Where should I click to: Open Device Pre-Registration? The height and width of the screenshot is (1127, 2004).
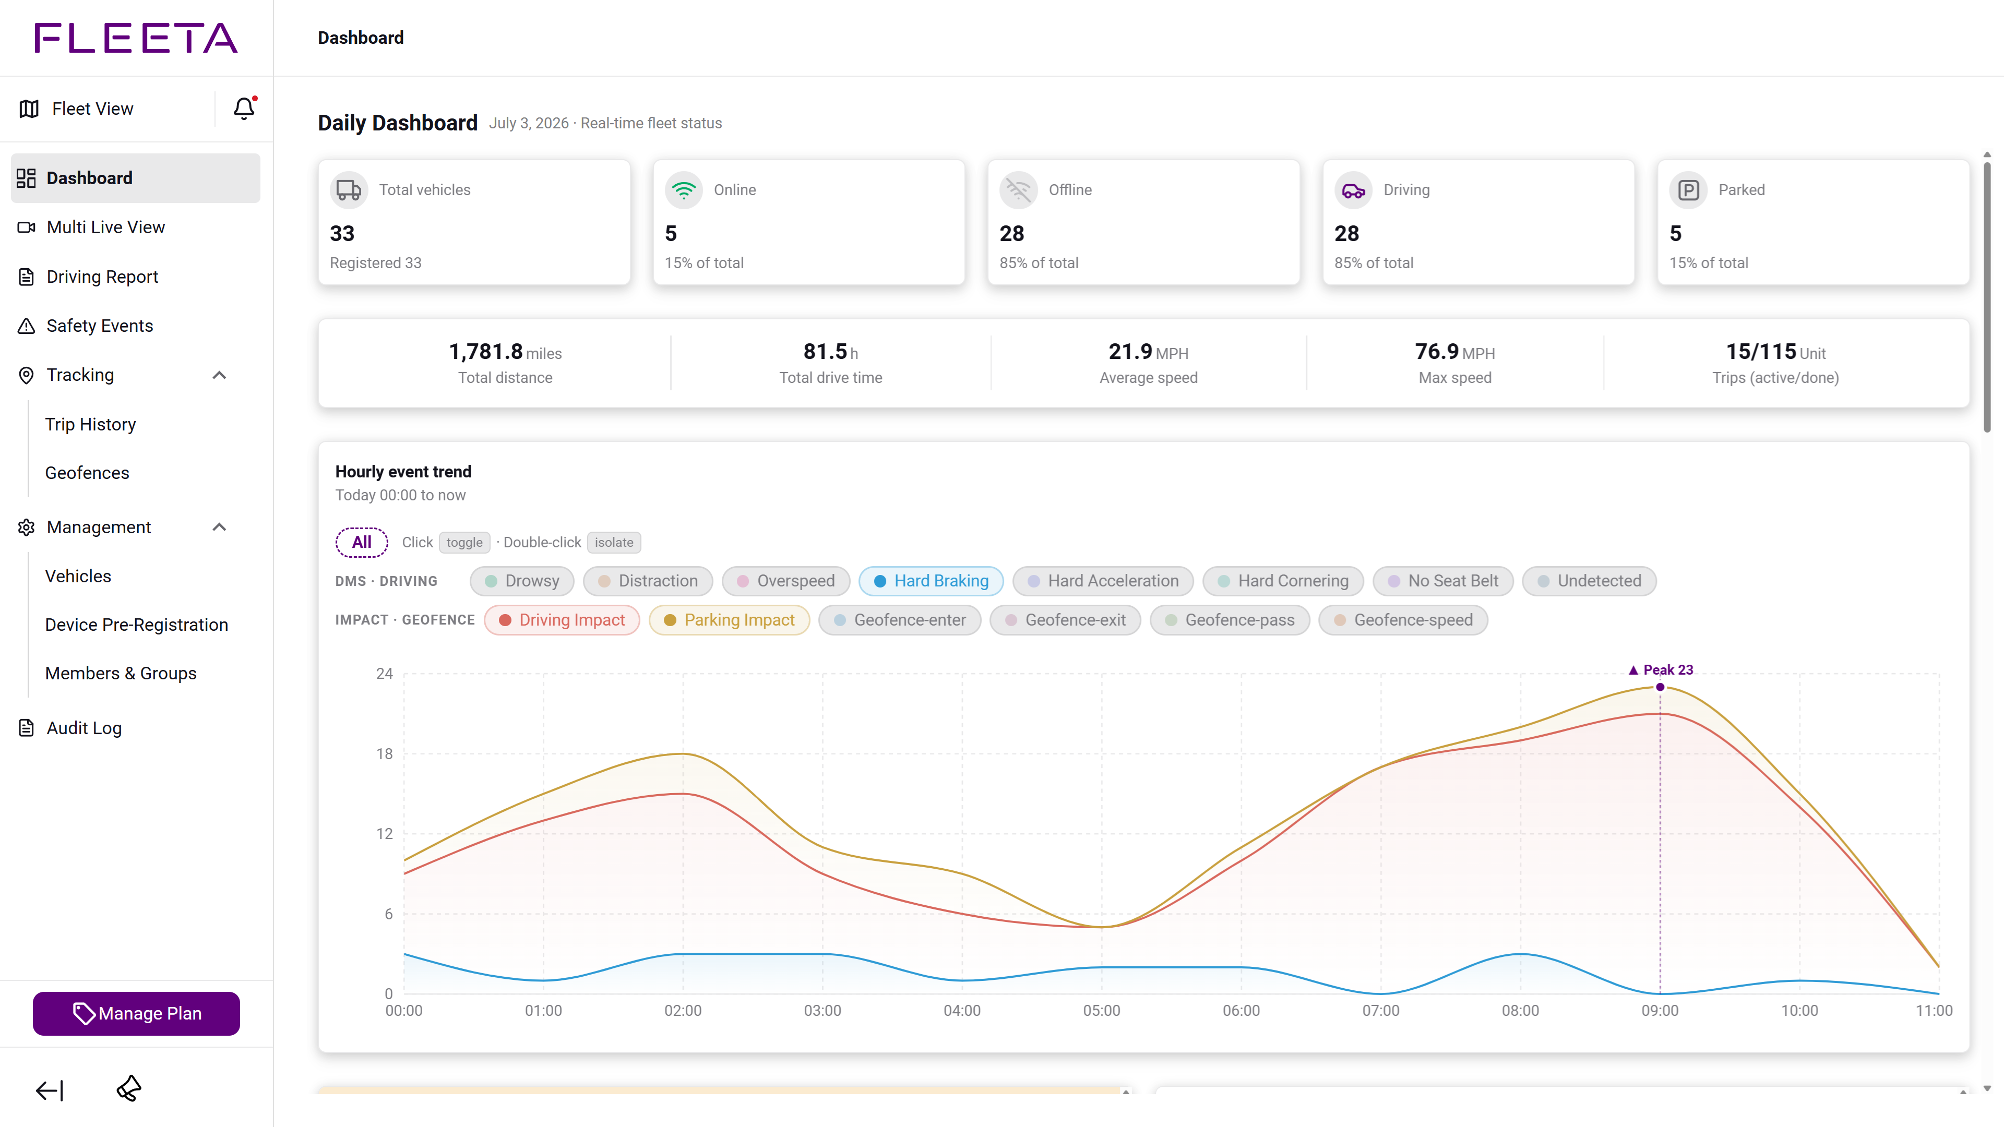pyautogui.click(x=136, y=626)
